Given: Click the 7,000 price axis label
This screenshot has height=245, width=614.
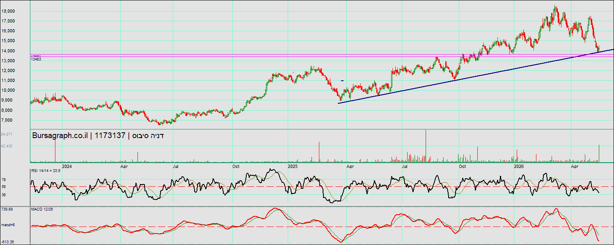Looking at the screenshot, I should [9, 120].
